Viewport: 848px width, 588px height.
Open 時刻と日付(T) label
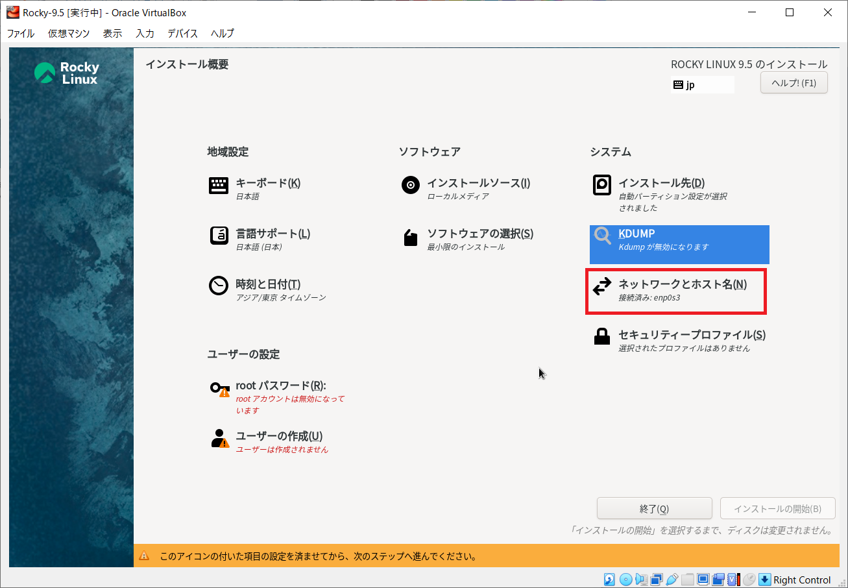click(268, 284)
